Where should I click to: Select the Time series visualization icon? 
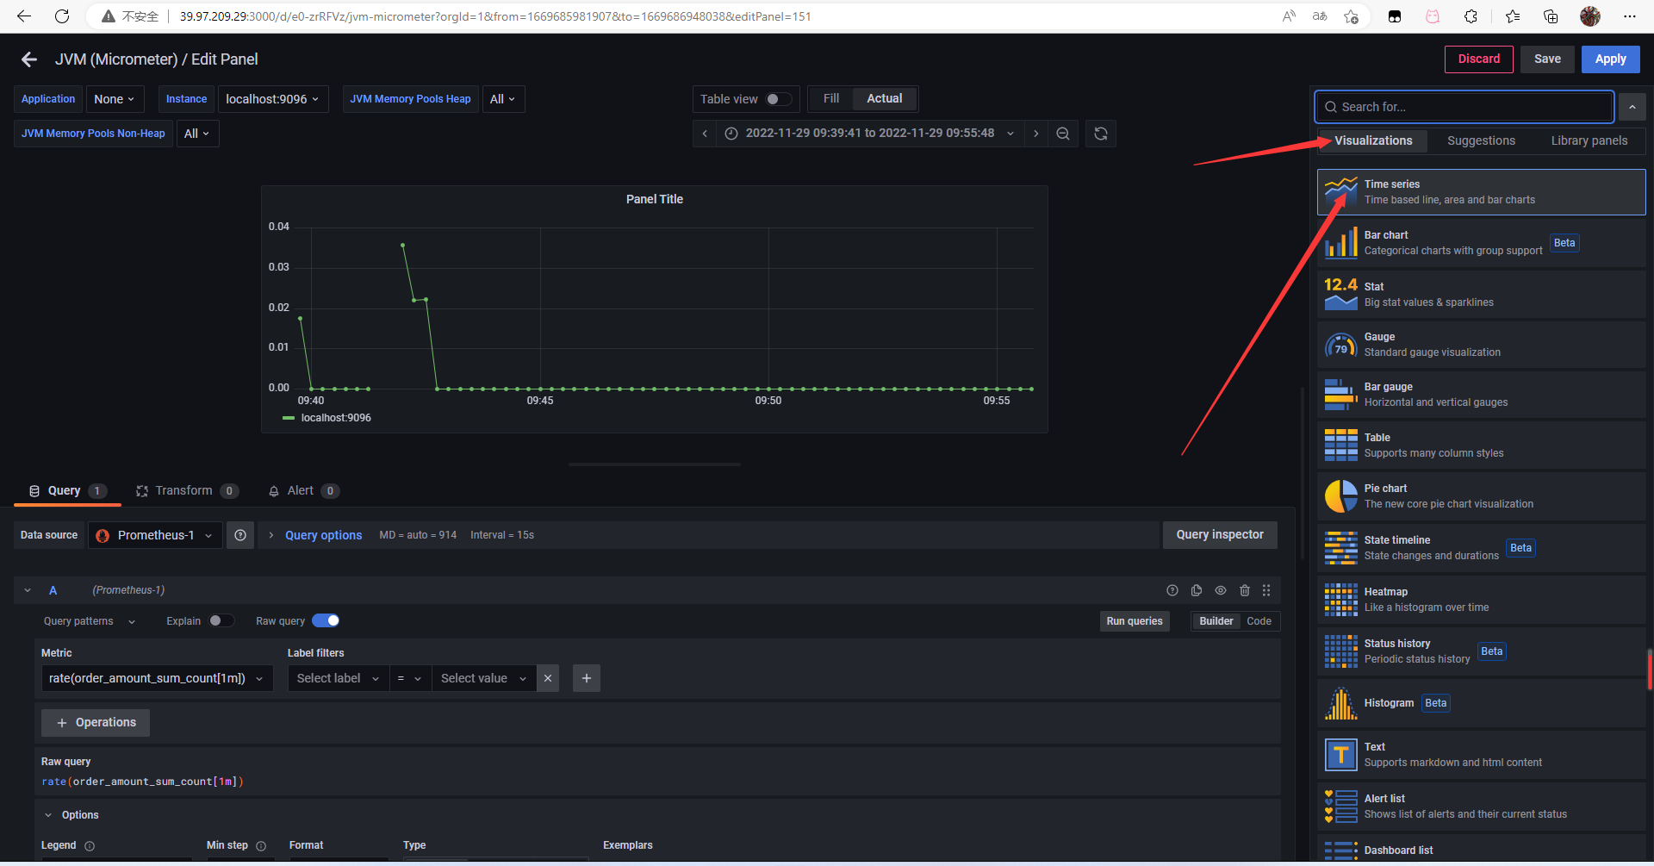point(1340,191)
